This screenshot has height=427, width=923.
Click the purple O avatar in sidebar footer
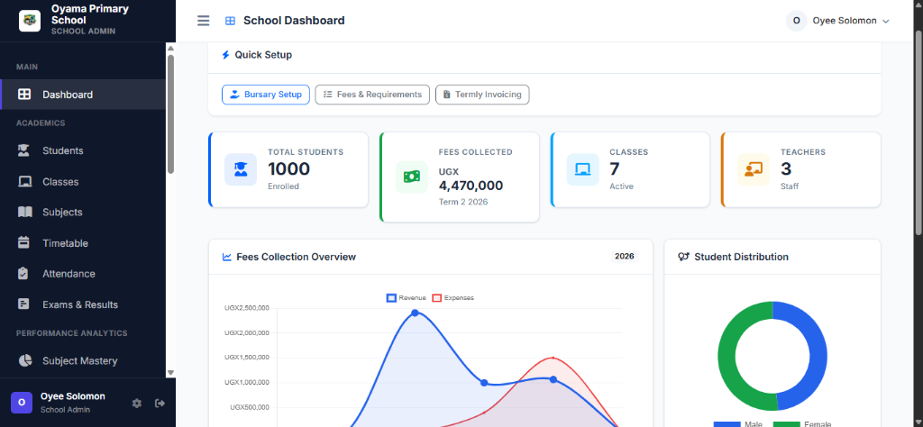[x=22, y=403]
